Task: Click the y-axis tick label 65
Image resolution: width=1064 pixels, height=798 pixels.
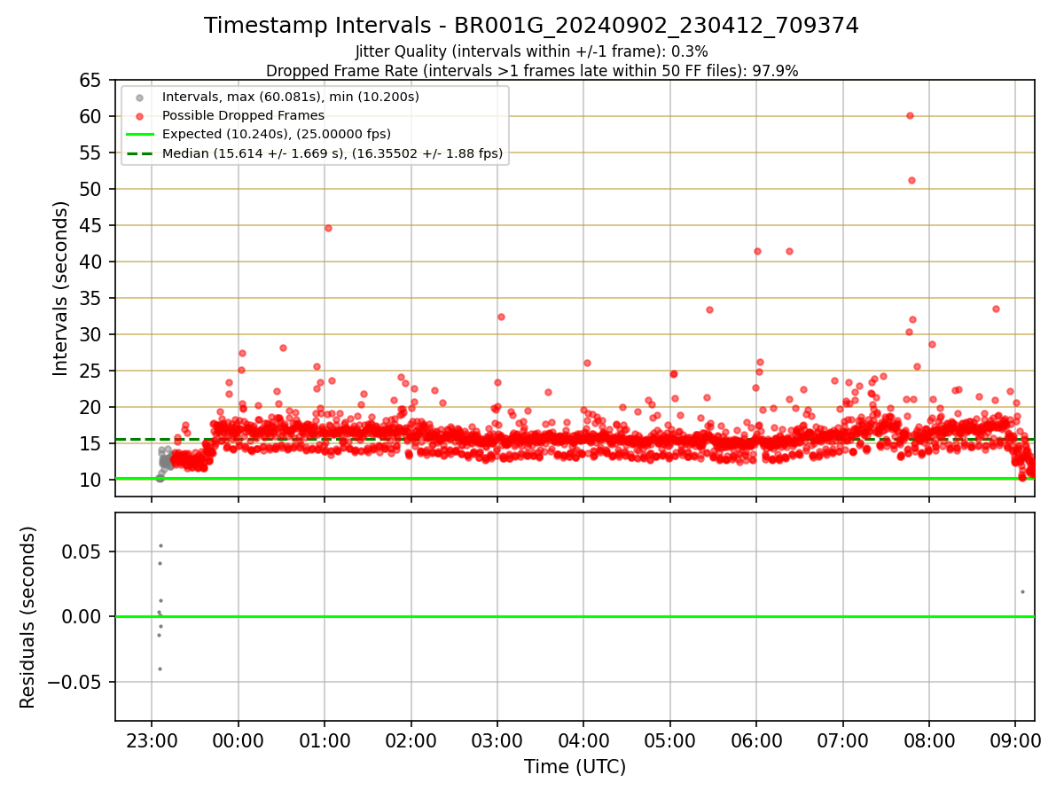Action: pyautogui.click(x=91, y=81)
